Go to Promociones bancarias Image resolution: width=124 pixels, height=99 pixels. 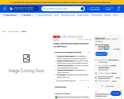(45, 15)
